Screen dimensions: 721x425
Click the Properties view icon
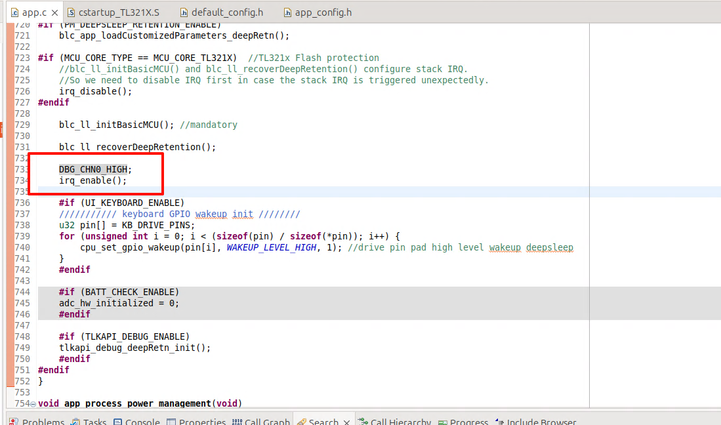171,422
